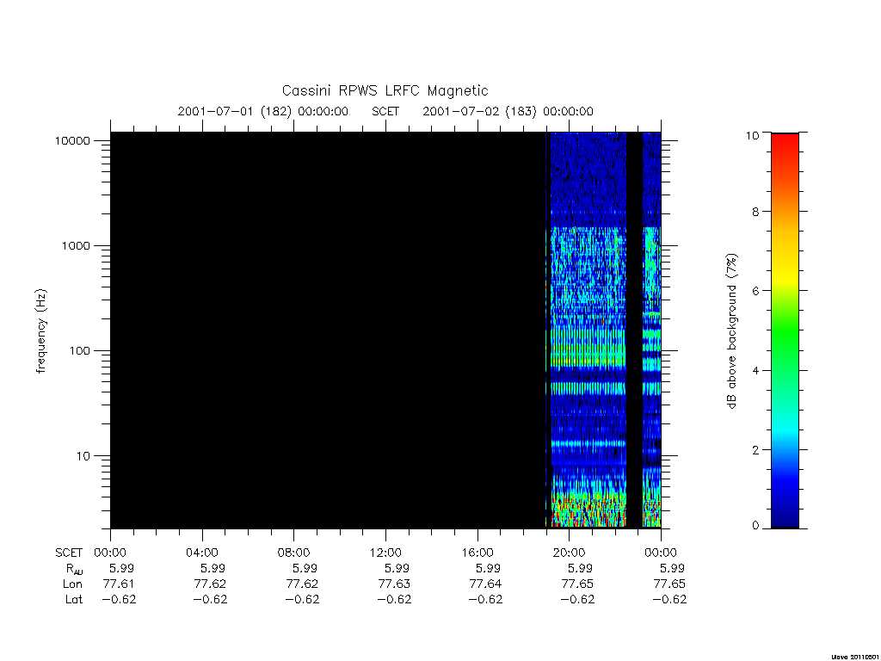Click the colorbar tick label 2

(755, 449)
